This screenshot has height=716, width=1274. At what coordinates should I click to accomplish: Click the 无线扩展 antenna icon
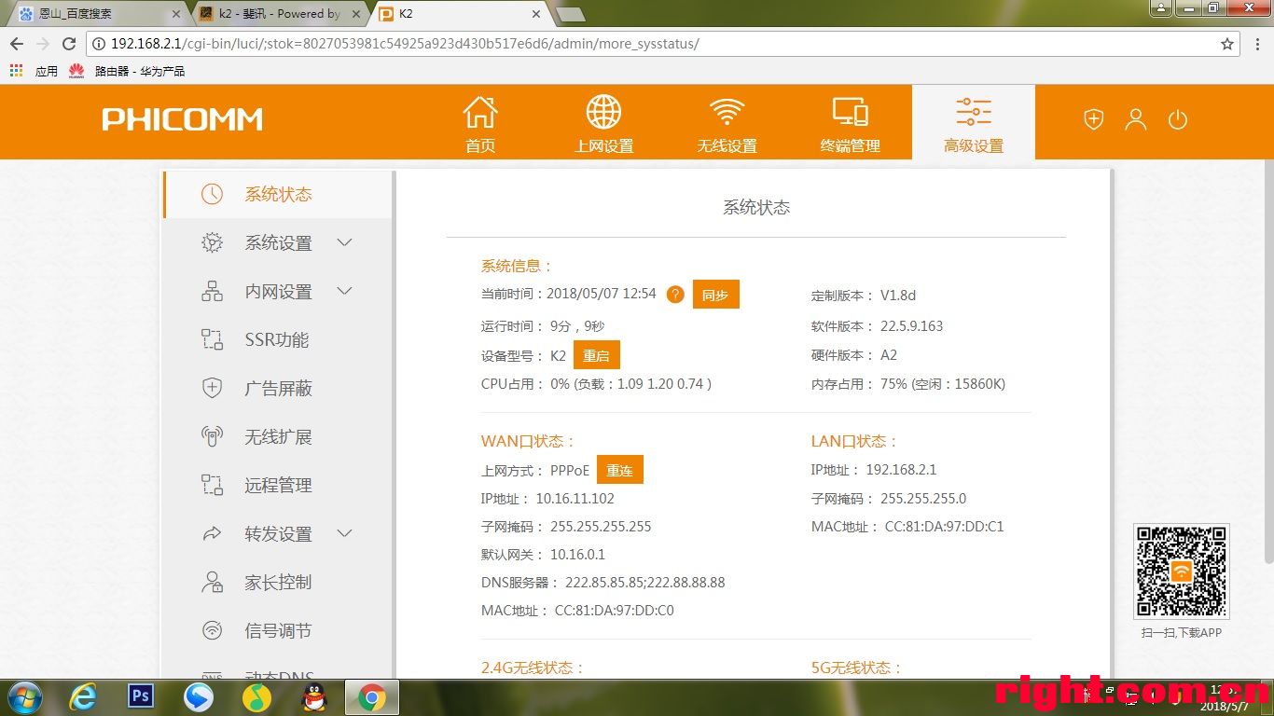(213, 436)
